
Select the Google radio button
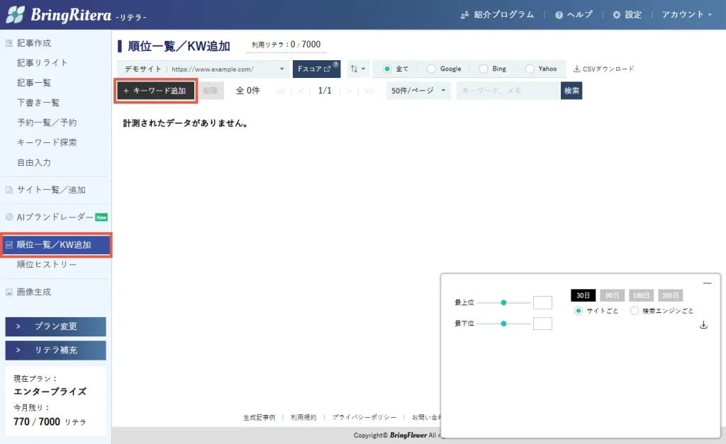431,69
